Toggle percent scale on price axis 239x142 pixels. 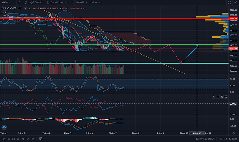tap(220, 139)
